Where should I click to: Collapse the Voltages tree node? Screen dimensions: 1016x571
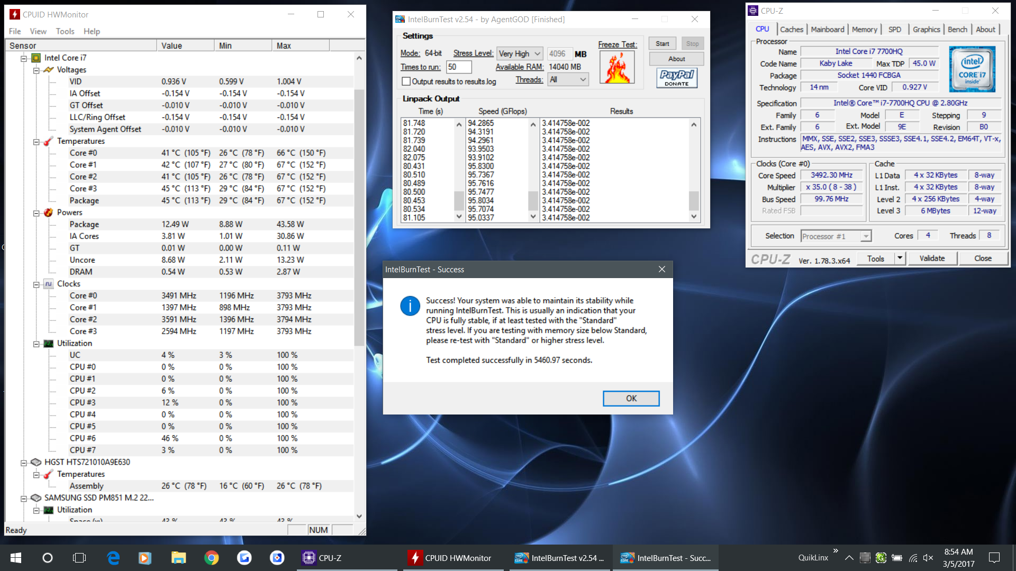(x=36, y=70)
